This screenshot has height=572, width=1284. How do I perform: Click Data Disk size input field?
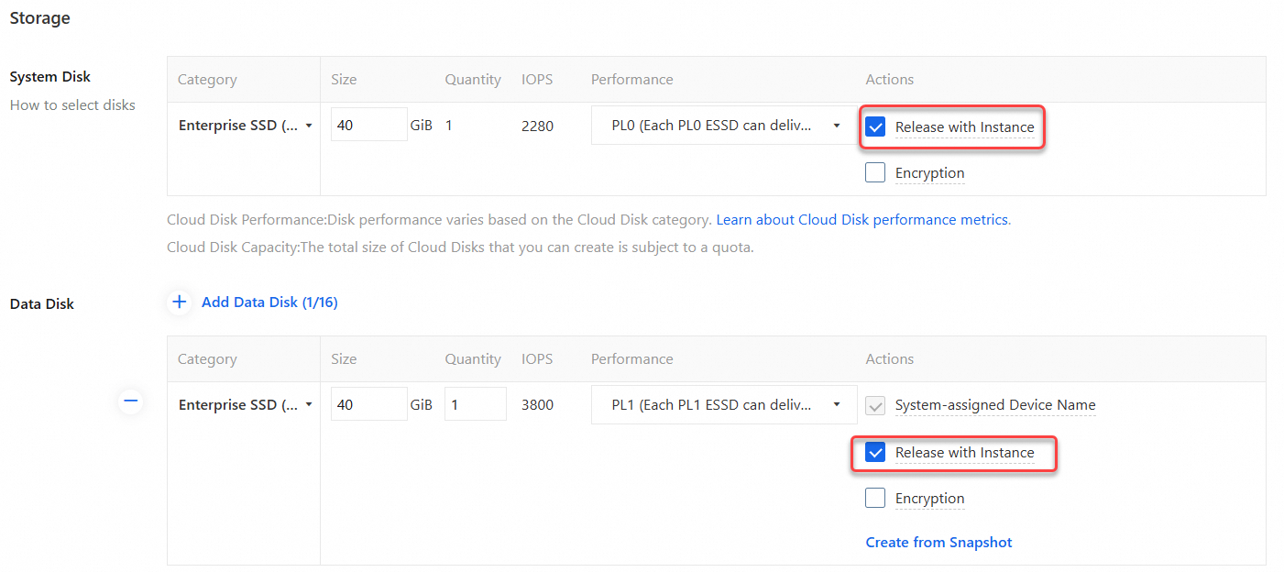click(368, 405)
